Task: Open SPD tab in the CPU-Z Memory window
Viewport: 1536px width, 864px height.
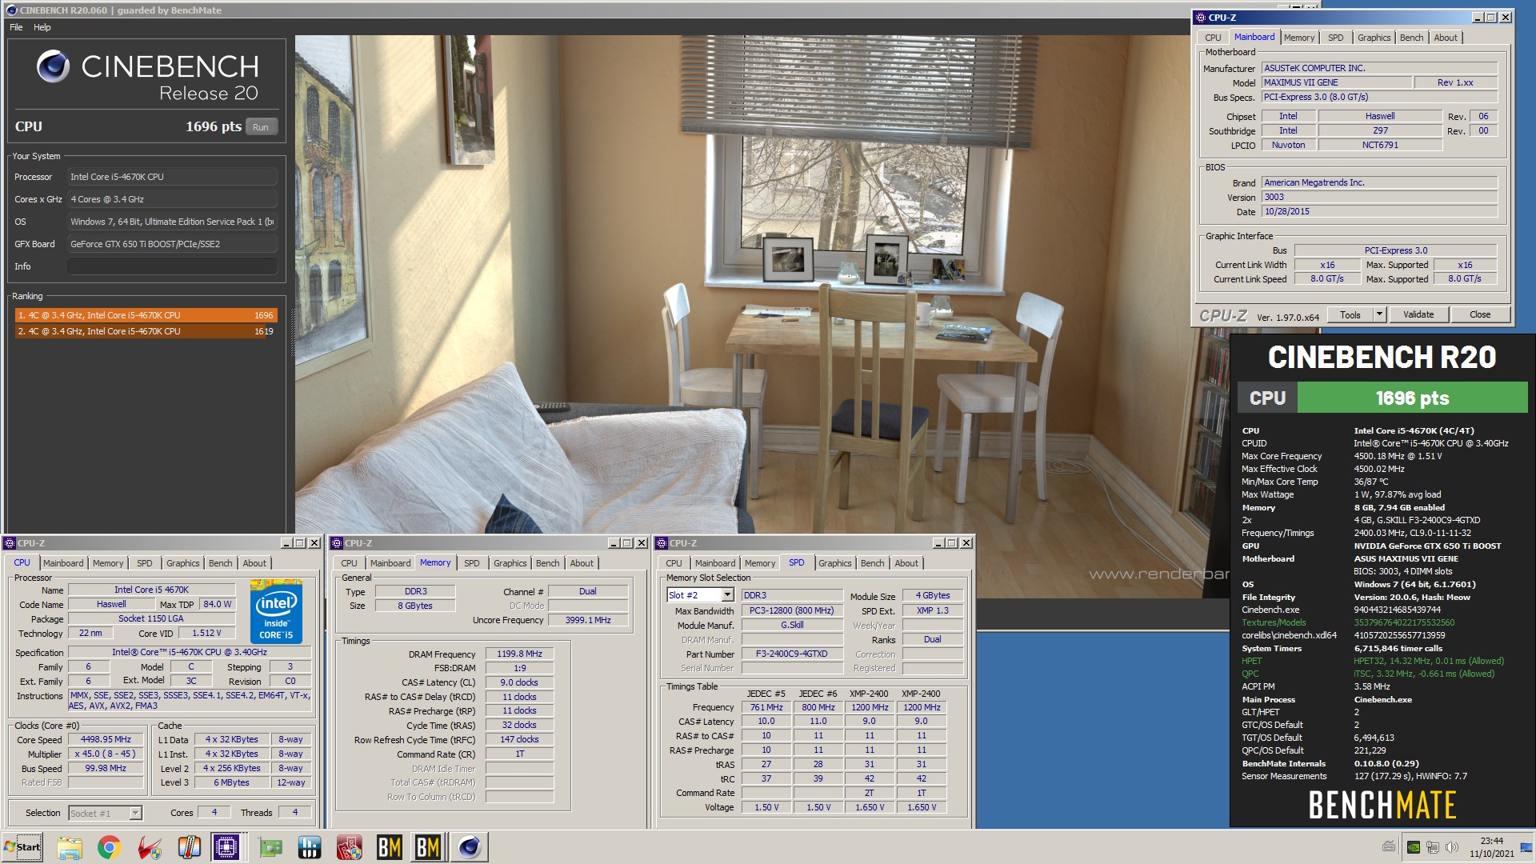Action: click(472, 563)
